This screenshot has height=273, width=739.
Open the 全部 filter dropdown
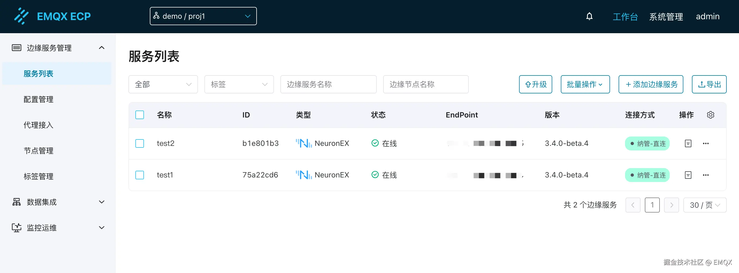[x=163, y=84]
